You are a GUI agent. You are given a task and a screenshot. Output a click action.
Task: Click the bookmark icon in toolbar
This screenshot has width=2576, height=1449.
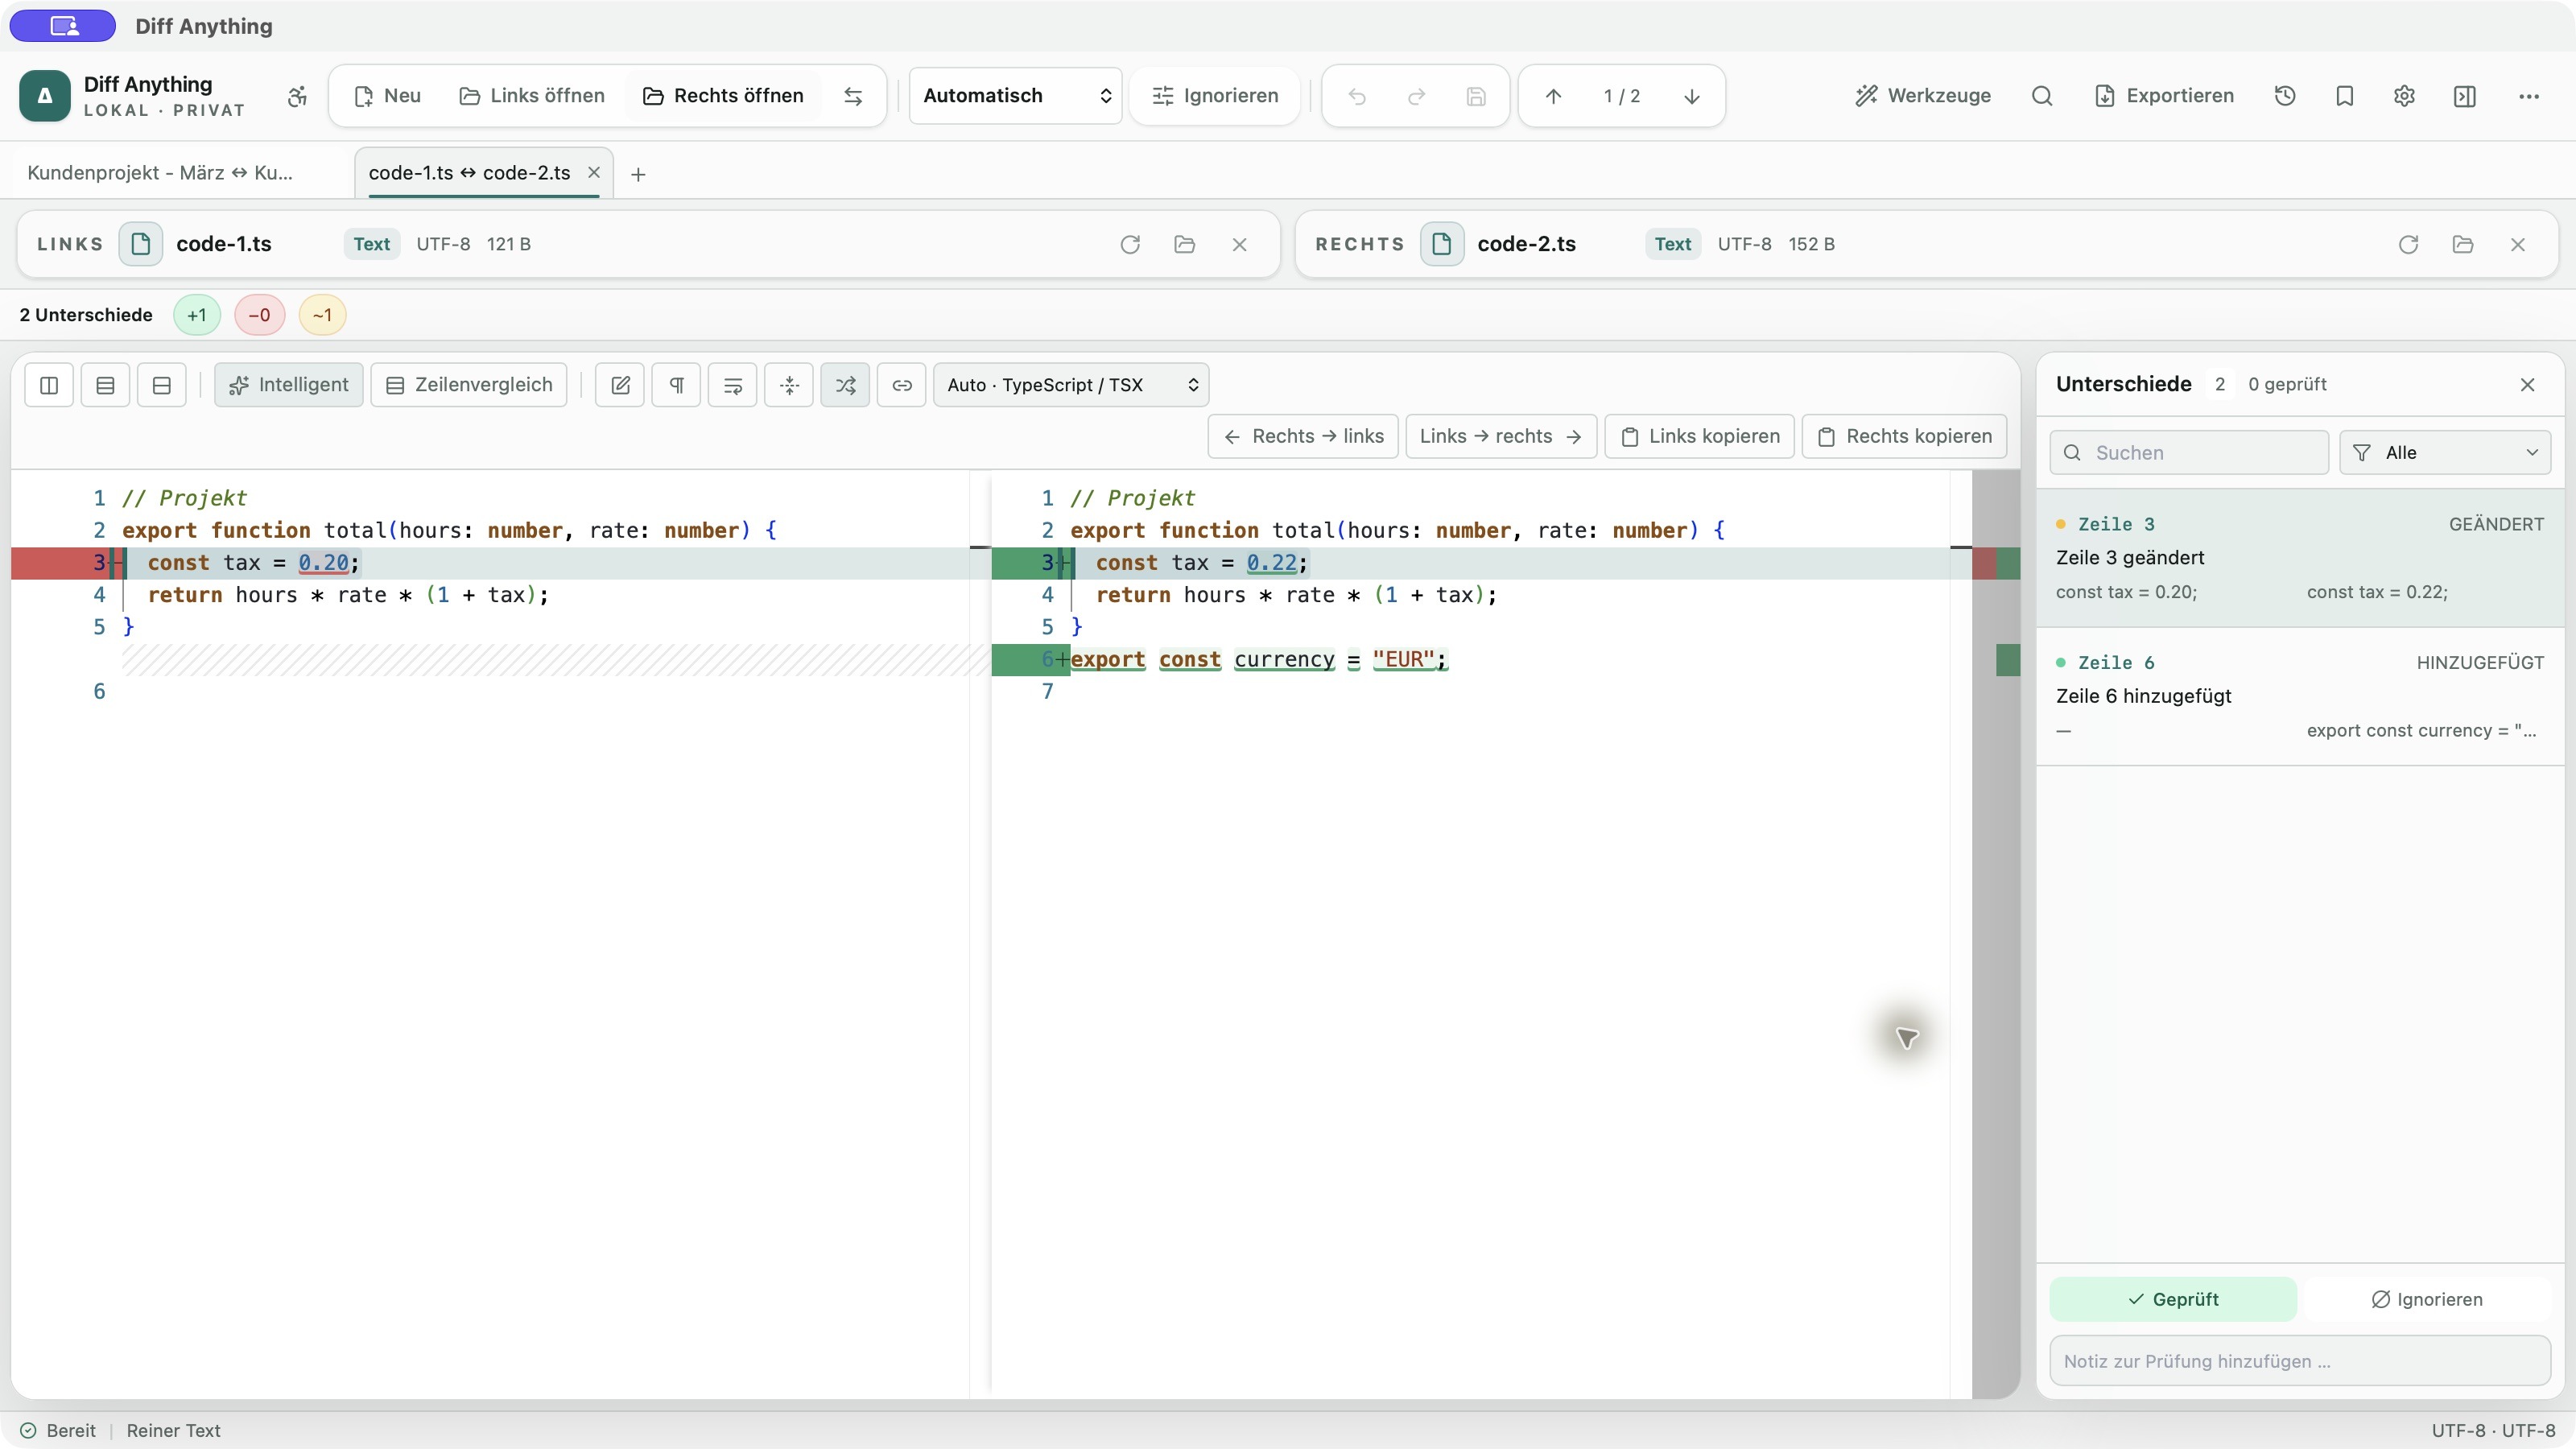coord(2345,96)
